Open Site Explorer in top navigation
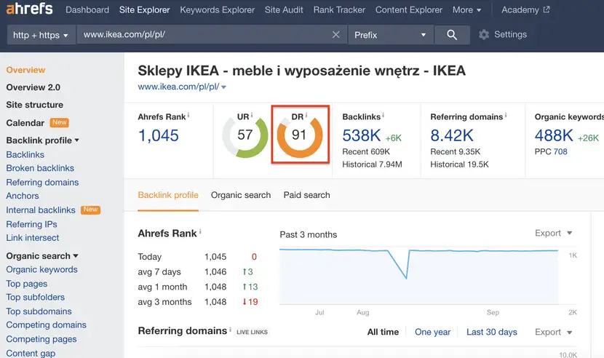The height and width of the screenshot is (358, 604). coord(145,9)
